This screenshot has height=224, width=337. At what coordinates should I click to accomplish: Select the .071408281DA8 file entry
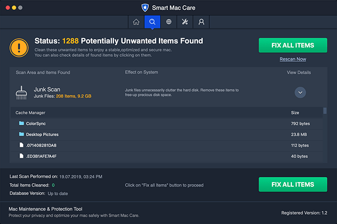click(41, 145)
